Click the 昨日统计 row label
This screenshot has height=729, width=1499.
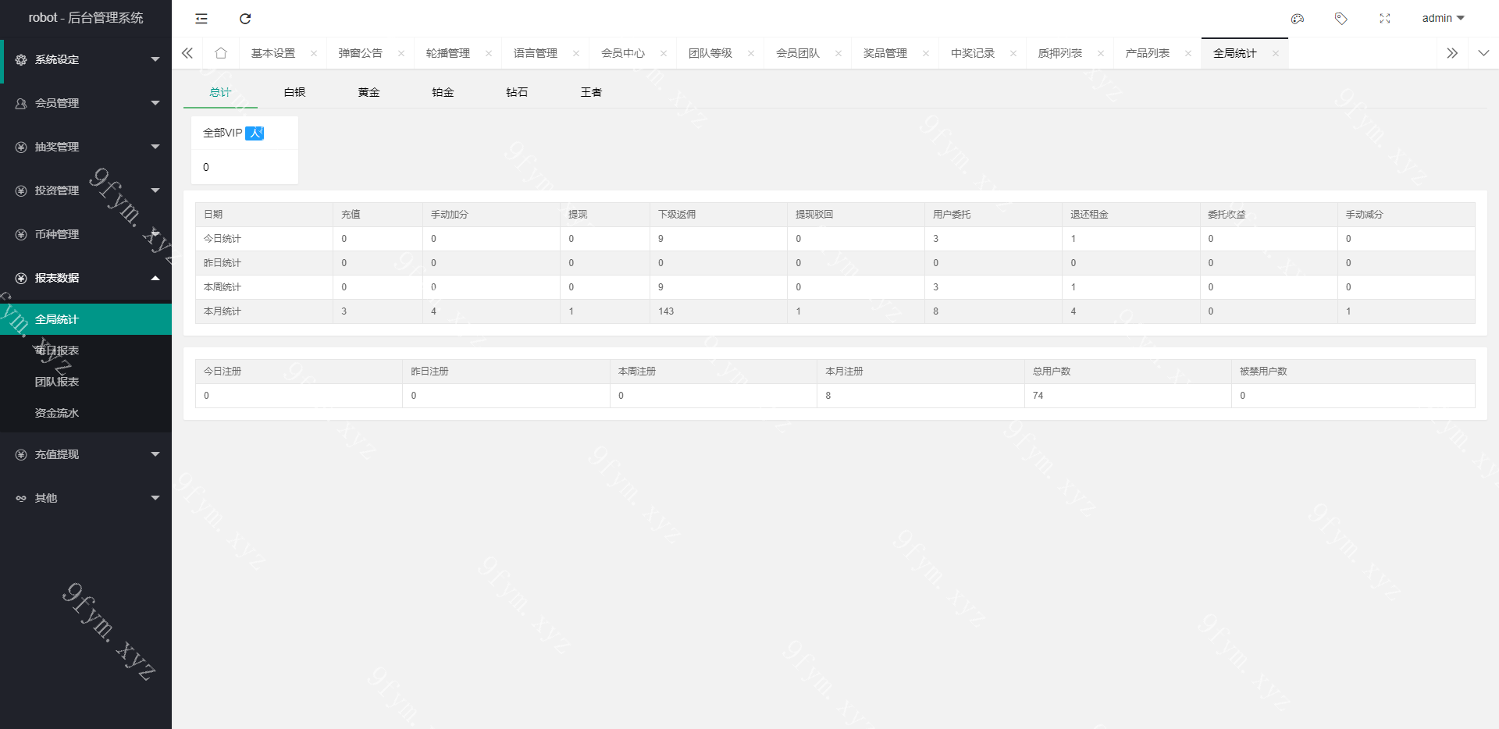tap(223, 263)
